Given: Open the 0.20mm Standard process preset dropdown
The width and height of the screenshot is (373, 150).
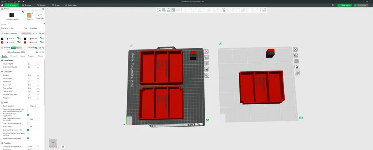Looking at the screenshot, I should (x=19, y=52).
